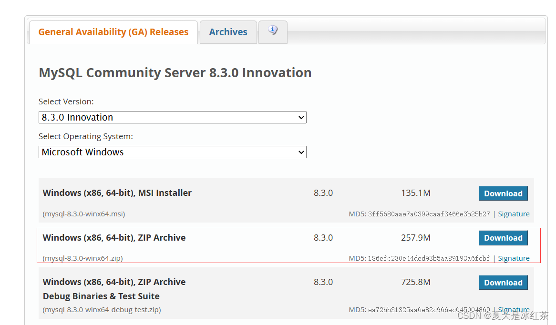Click the filename (mysql-8.3.0-winx64.msi)
The image size is (556, 325).
click(x=83, y=214)
